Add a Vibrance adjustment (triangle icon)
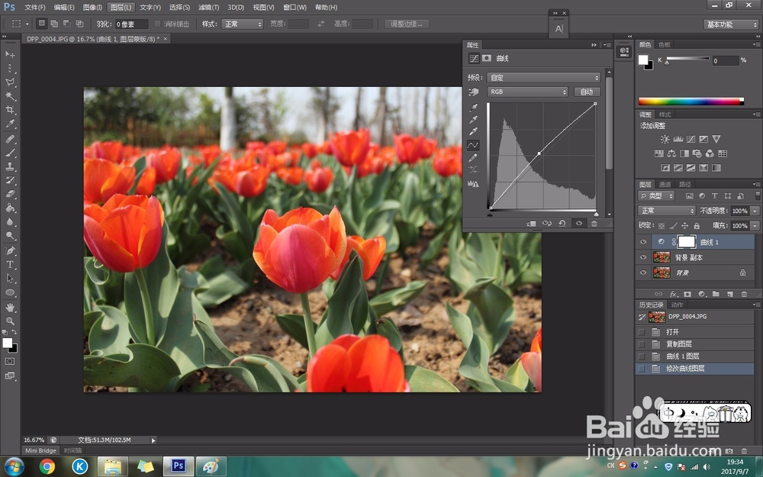The width and height of the screenshot is (763, 477). pyautogui.click(x=716, y=139)
